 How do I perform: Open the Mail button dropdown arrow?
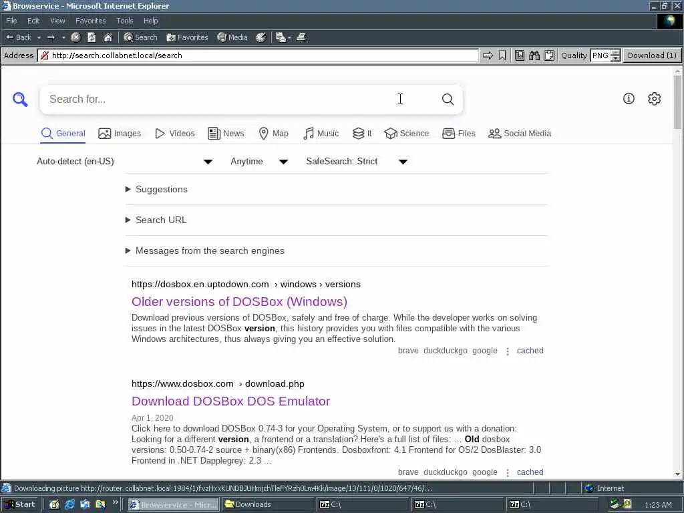tap(289, 37)
